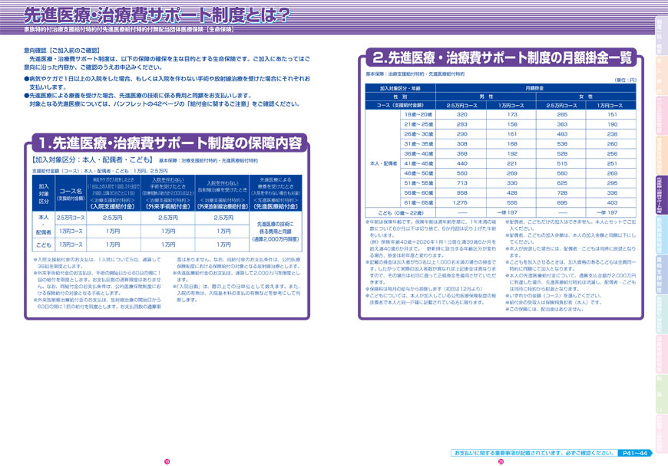Image resolution: width=668 pixels, height=466 pixels.
Task: Select the 61歳~65歳 age row label
Action: tap(418, 202)
